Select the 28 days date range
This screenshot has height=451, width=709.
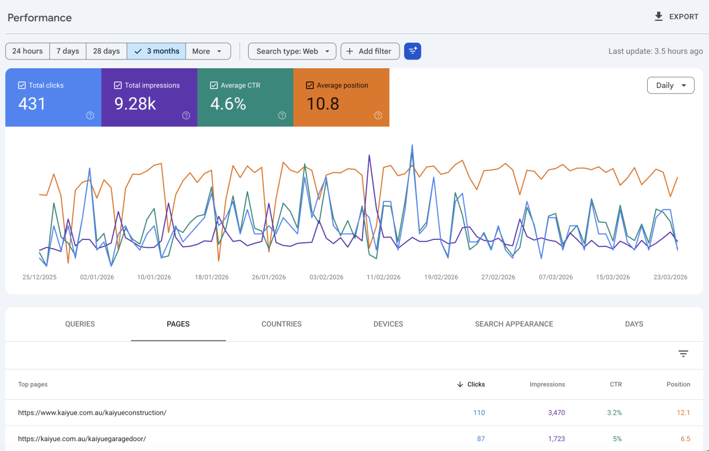click(106, 51)
